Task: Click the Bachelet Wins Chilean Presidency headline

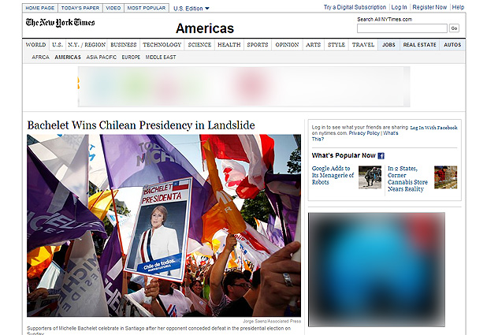Action: point(141,125)
